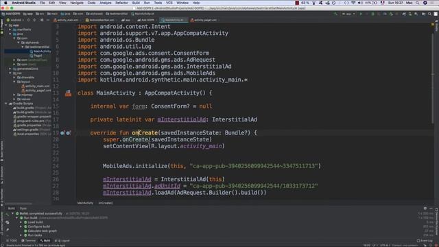Open the Gradle side panel

tap(436, 26)
